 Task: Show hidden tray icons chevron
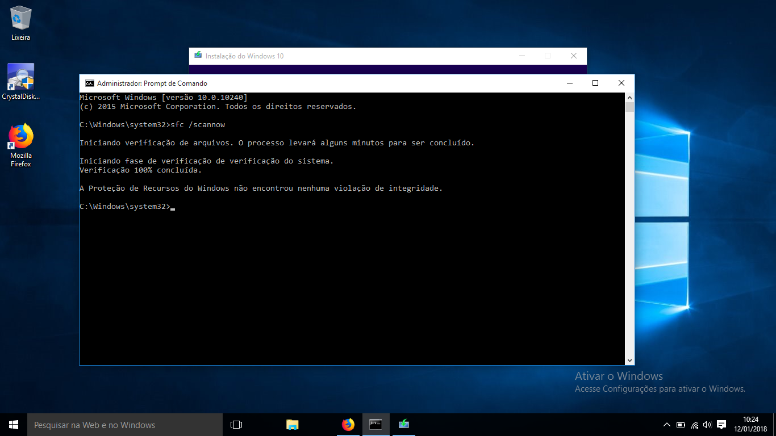pos(667,425)
